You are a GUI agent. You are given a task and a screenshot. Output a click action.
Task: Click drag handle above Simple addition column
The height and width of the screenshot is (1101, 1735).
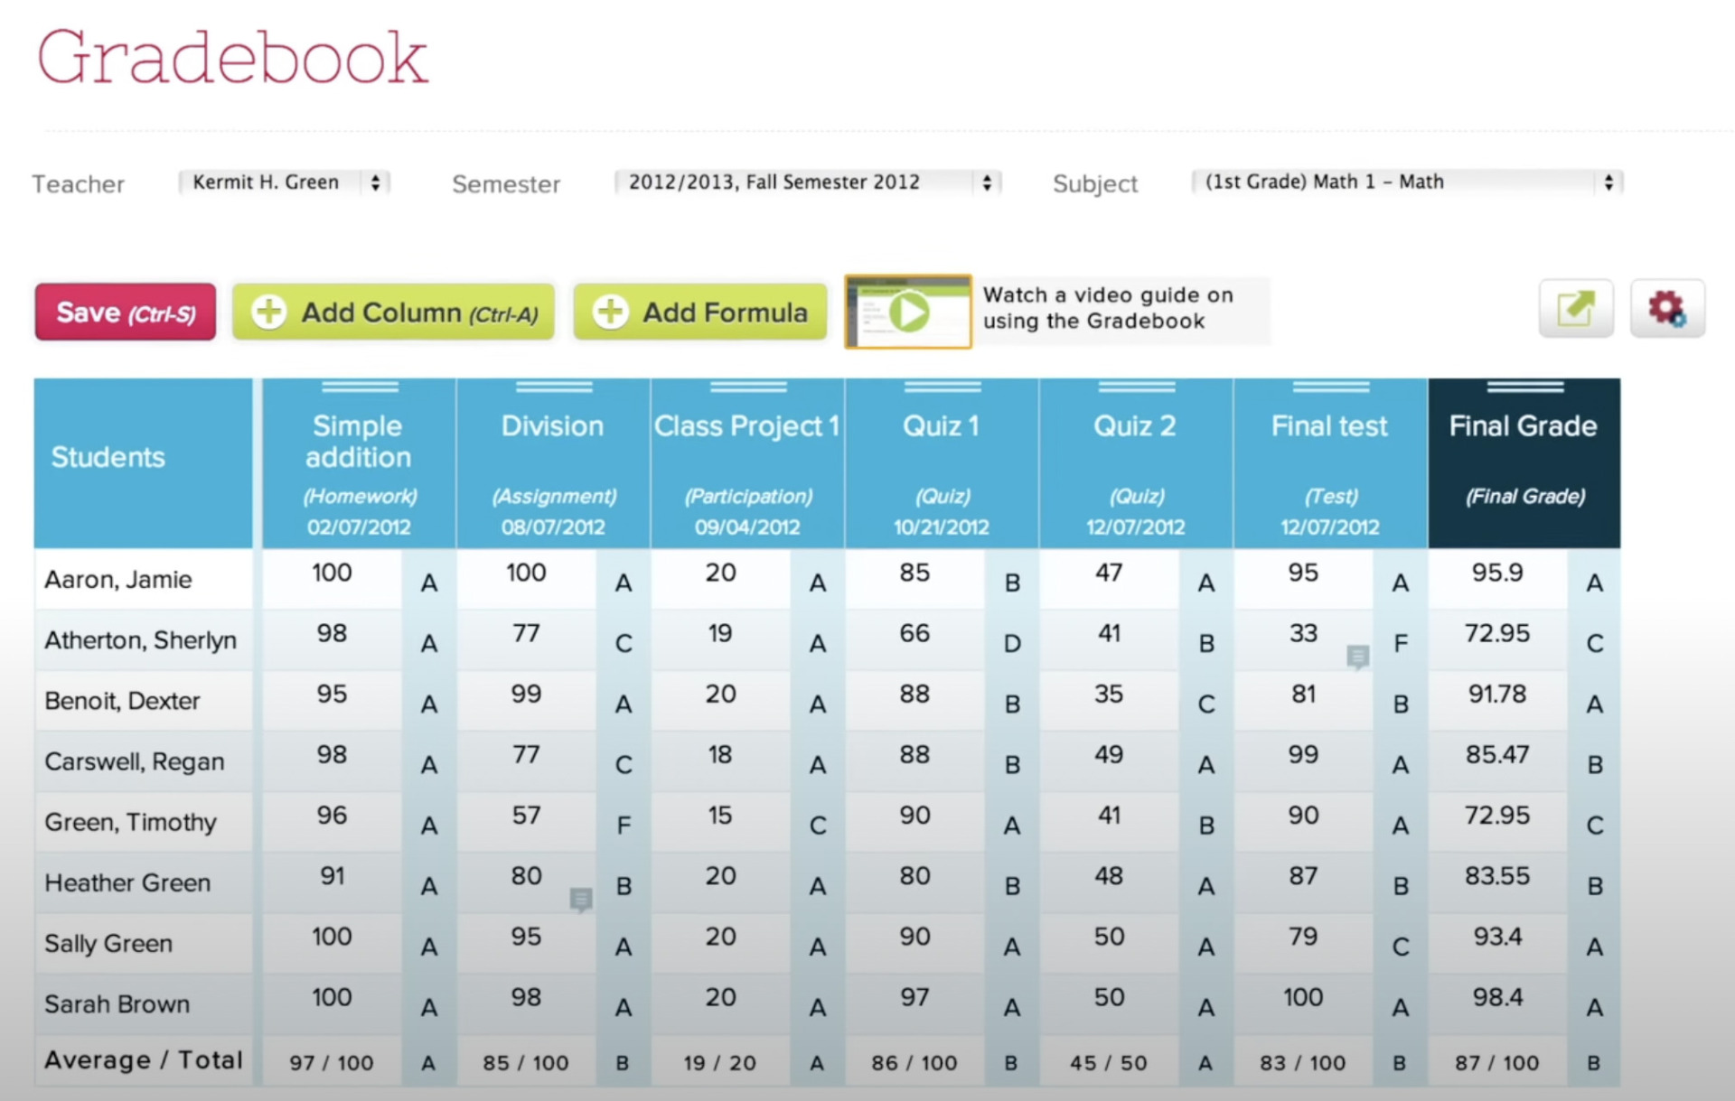click(359, 387)
